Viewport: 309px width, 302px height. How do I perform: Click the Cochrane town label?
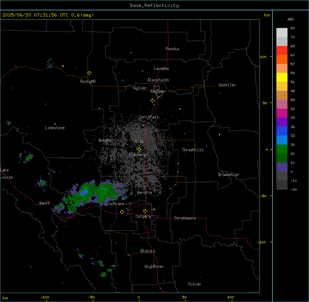click(x=115, y=204)
